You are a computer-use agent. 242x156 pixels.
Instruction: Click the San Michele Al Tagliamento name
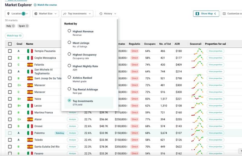tap(44, 72)
